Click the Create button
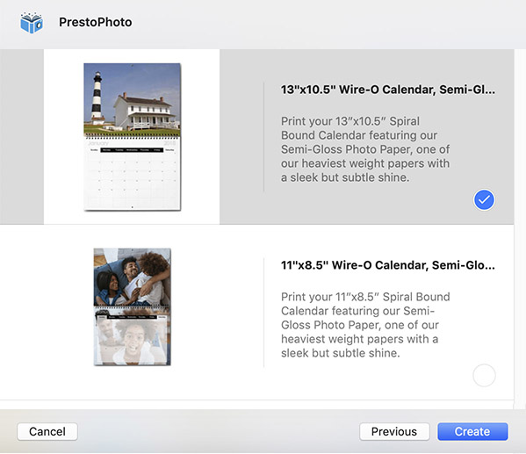Viewport: 526px width, 454px height. tap(472, 431)
